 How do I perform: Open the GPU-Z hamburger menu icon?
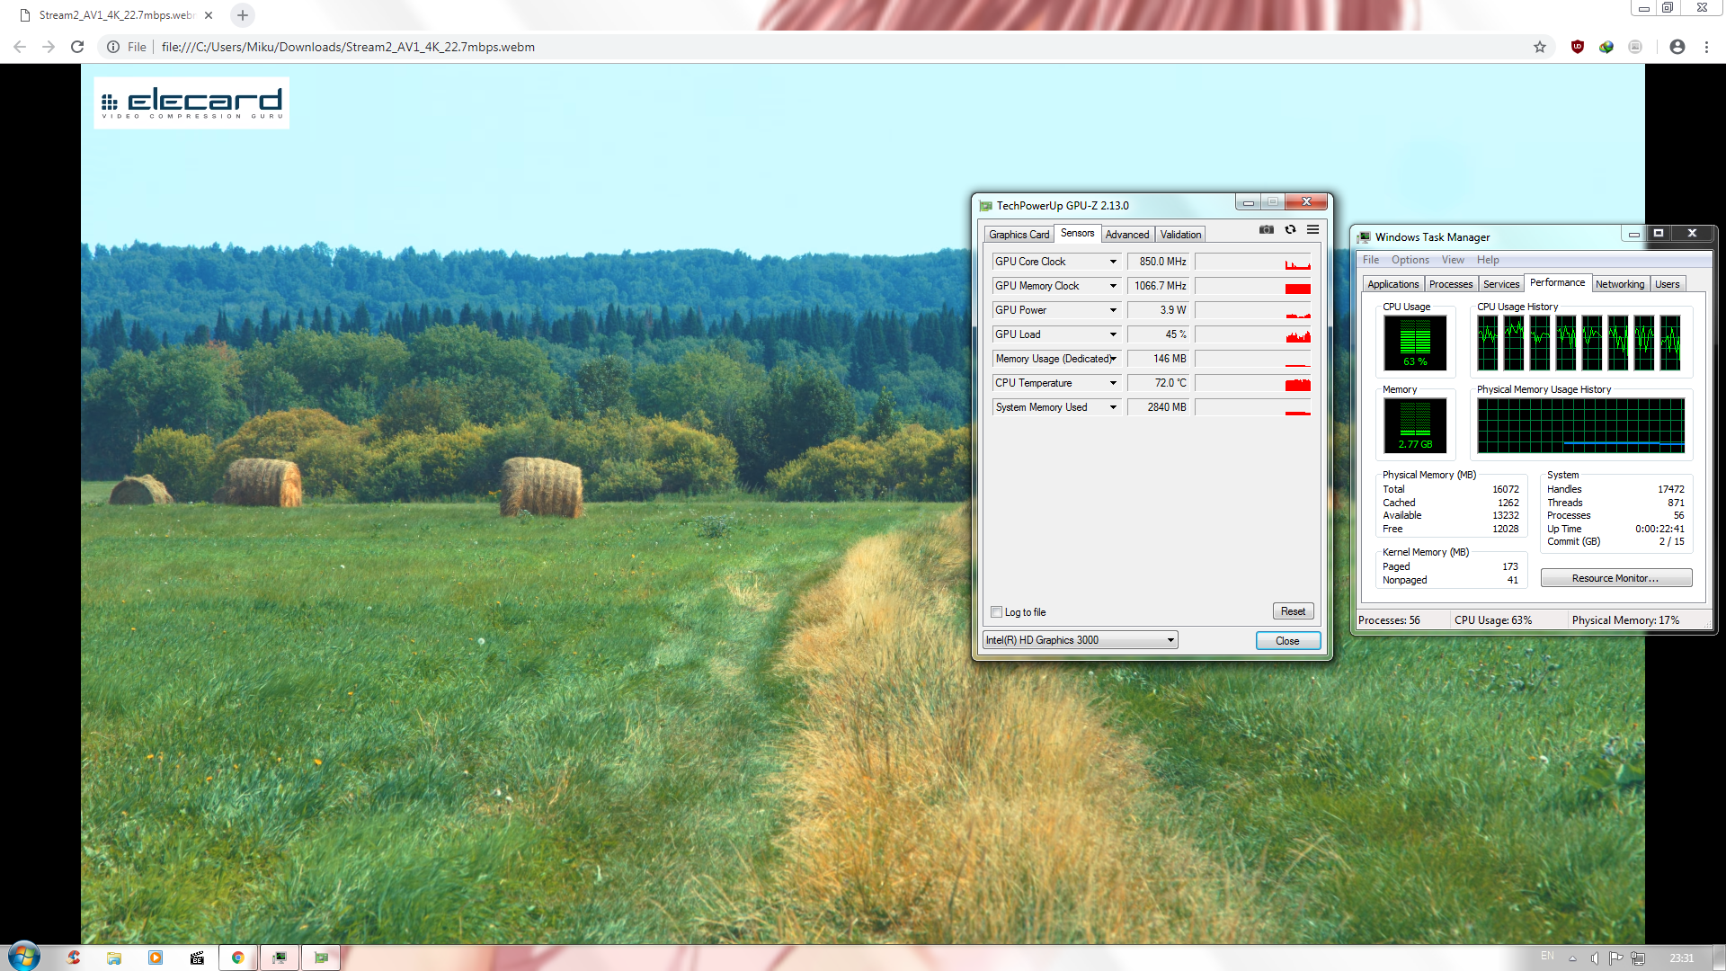click(x=1312, y=230)
